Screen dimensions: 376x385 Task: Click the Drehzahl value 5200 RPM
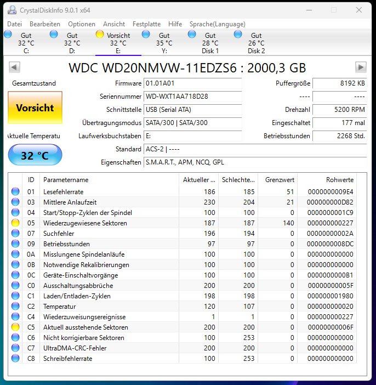(340, 110)
